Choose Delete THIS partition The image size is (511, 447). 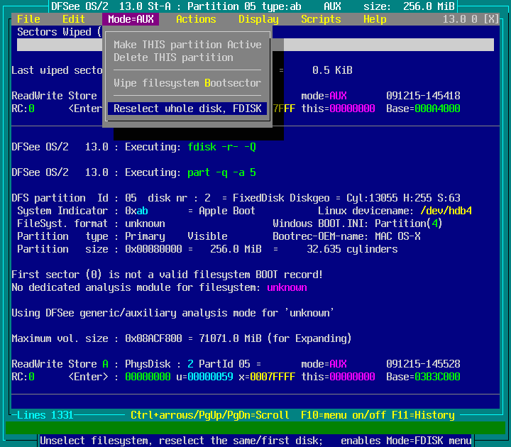[173, 57]
